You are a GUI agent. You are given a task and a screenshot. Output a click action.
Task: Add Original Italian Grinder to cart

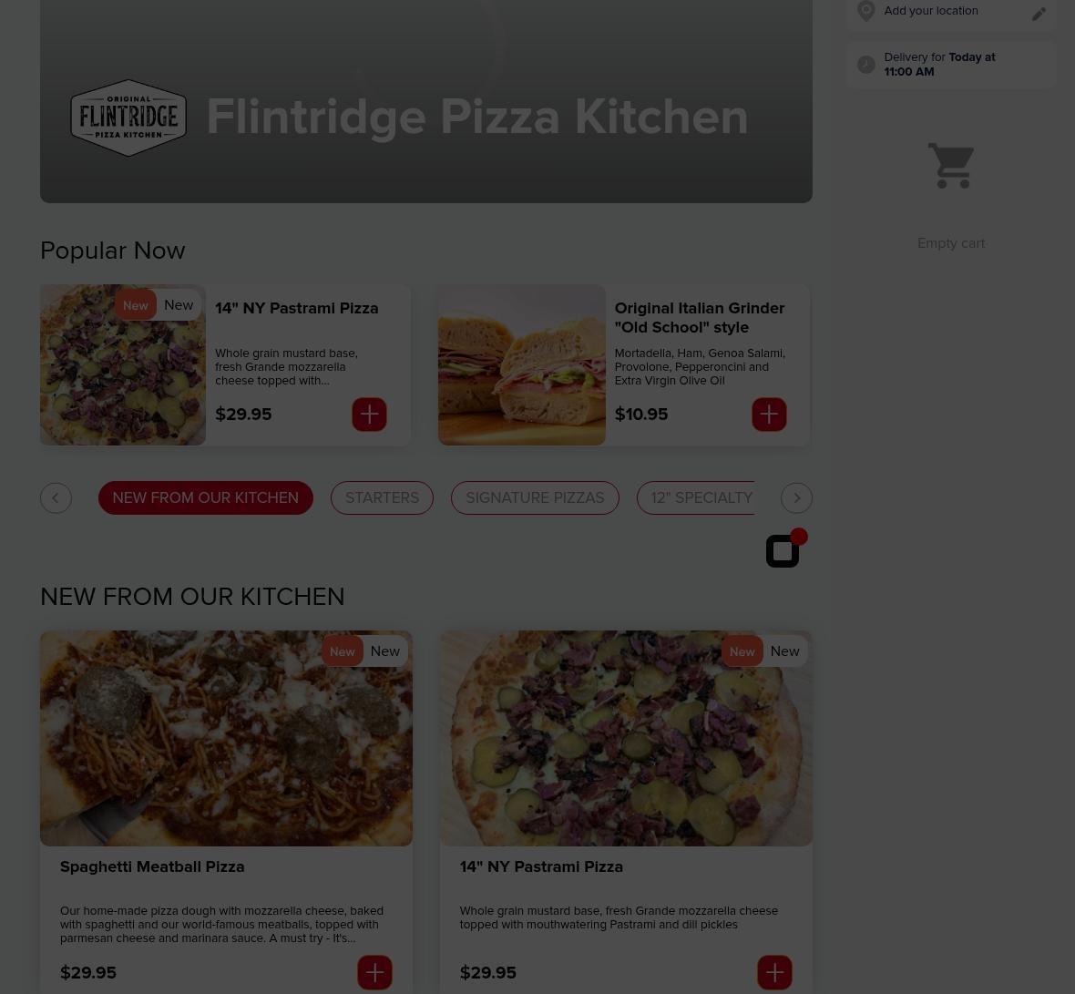pyautogui.click(x=769, y=414)
